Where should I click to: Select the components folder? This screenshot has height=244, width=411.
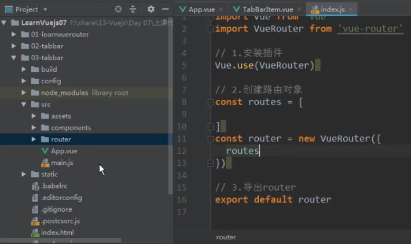pyautogui.click(x=71, y=128)
